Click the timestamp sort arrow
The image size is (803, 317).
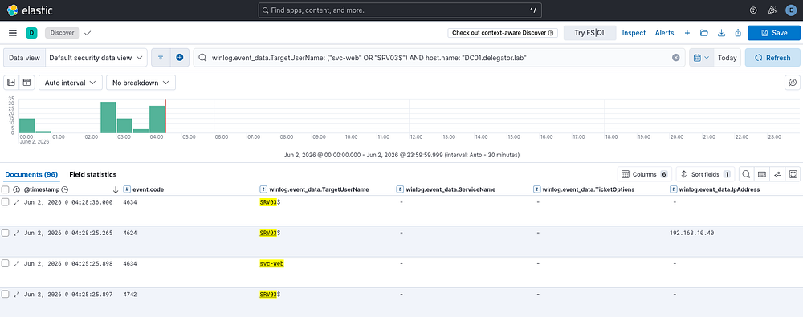pos(116,189)
